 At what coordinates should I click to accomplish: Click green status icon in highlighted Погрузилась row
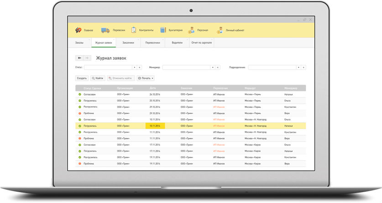coord(80,126)
